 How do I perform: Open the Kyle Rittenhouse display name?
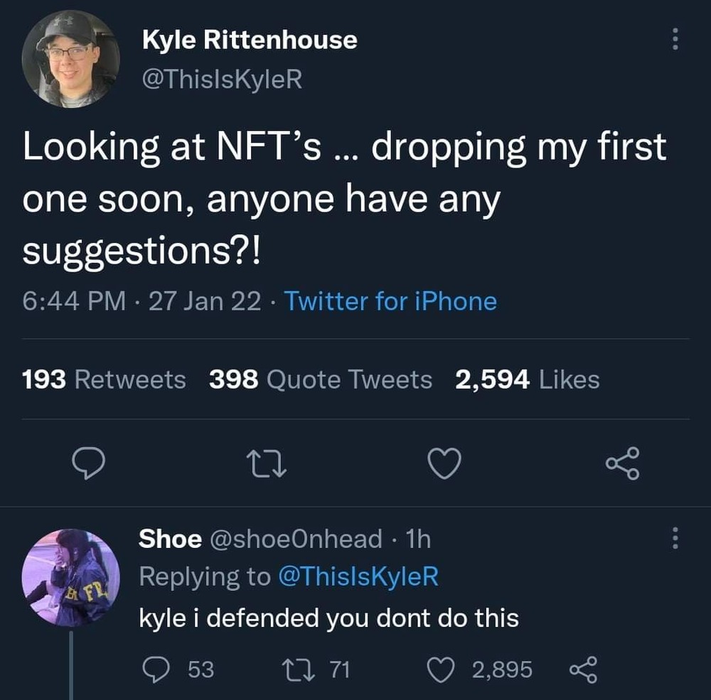[x=250, y=41]
